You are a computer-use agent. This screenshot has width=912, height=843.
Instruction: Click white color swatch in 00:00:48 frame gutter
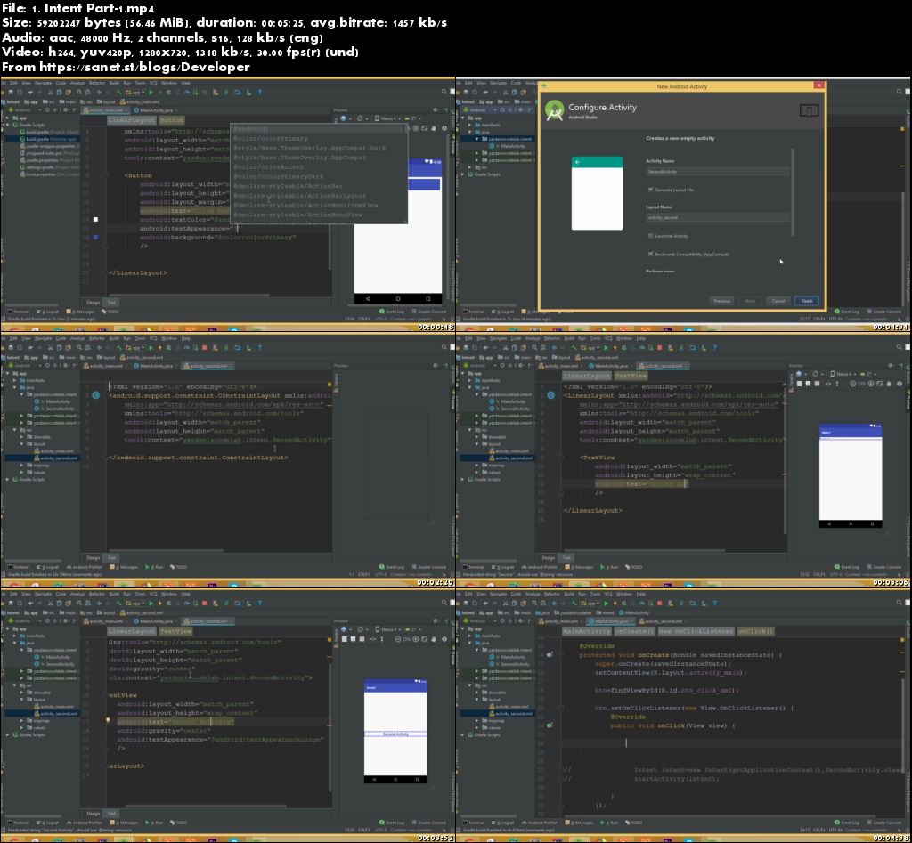click(x=95, y=219)
